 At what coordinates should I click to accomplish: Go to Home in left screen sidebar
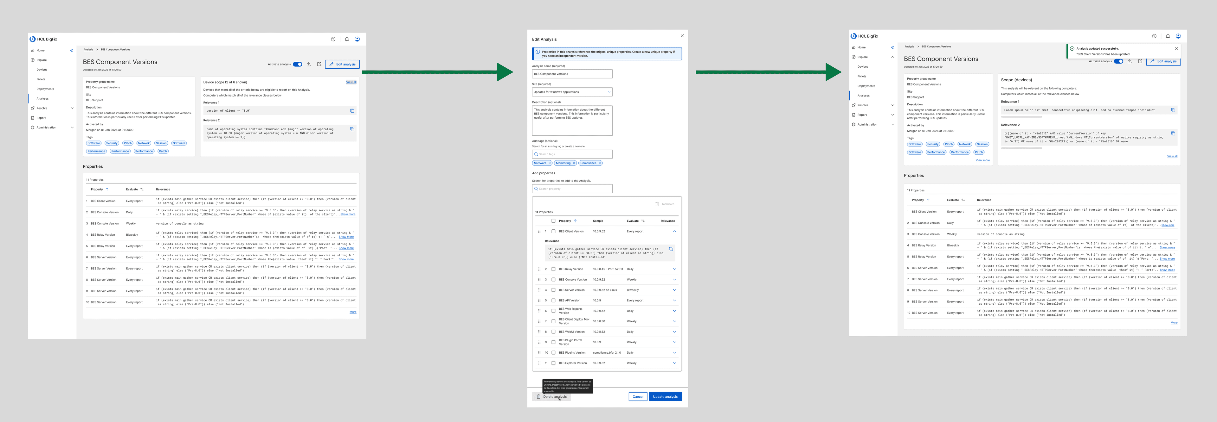click(41, 50)
